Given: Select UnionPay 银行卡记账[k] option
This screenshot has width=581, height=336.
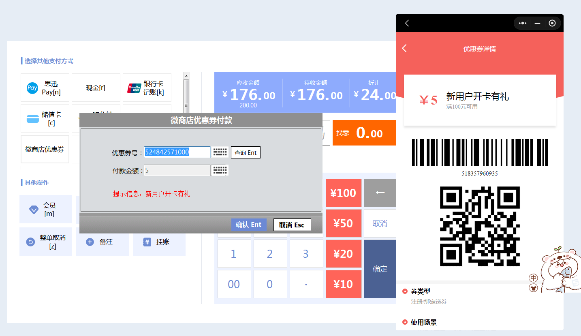Looking at the screenshot, I should pyautogui.click(x=147, y=88).
